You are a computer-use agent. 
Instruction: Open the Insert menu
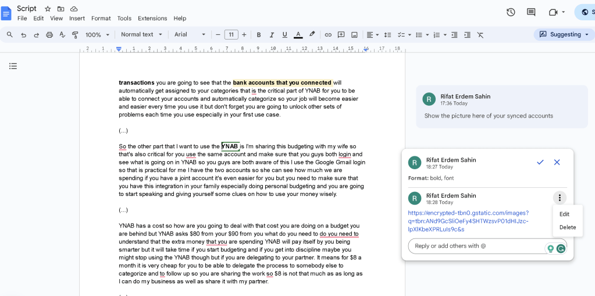(x=77, y=18)
